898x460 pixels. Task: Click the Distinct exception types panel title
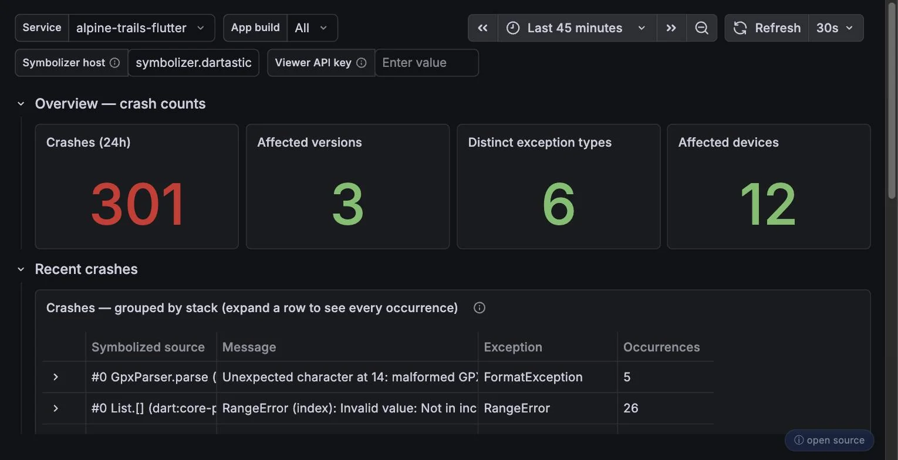(x=540, y=143)
